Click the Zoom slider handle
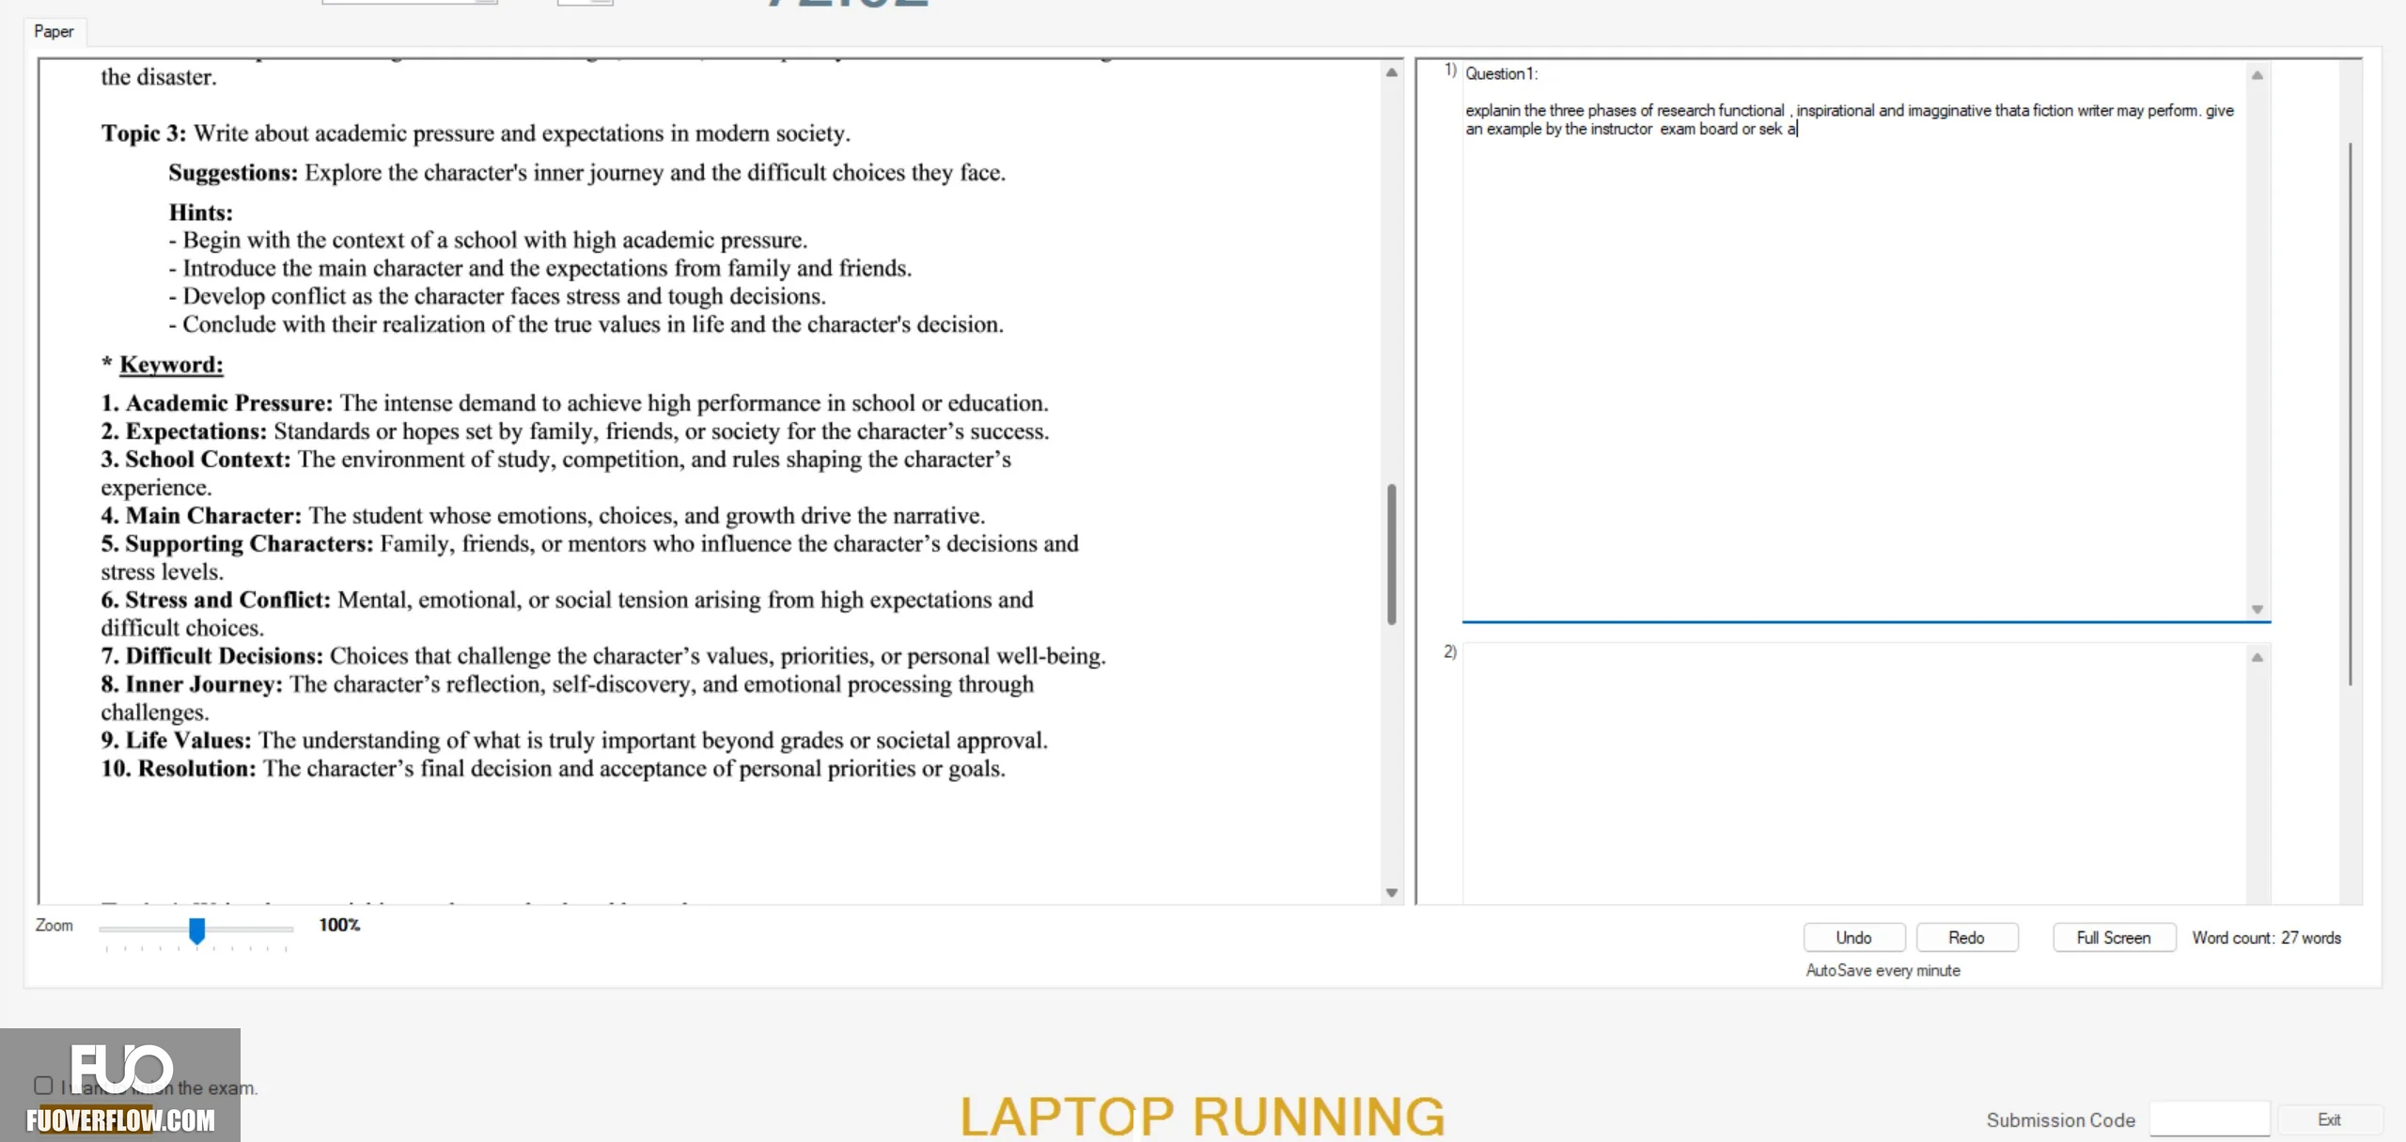Screen dimensions: 2406x1142 [196, 930]
